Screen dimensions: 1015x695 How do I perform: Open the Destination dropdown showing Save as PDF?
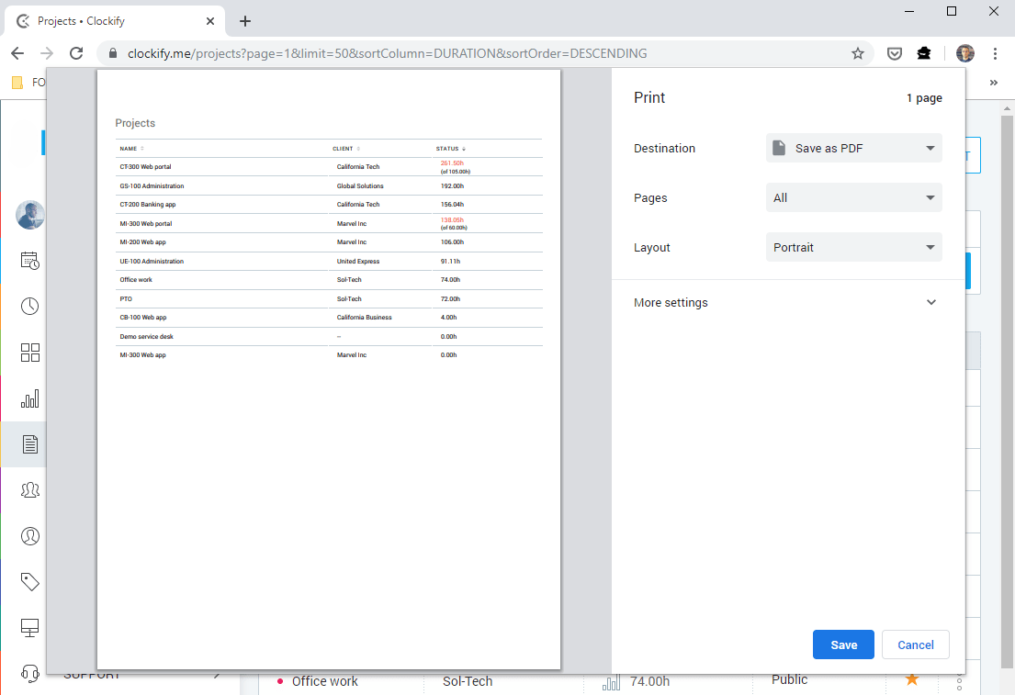853,148
